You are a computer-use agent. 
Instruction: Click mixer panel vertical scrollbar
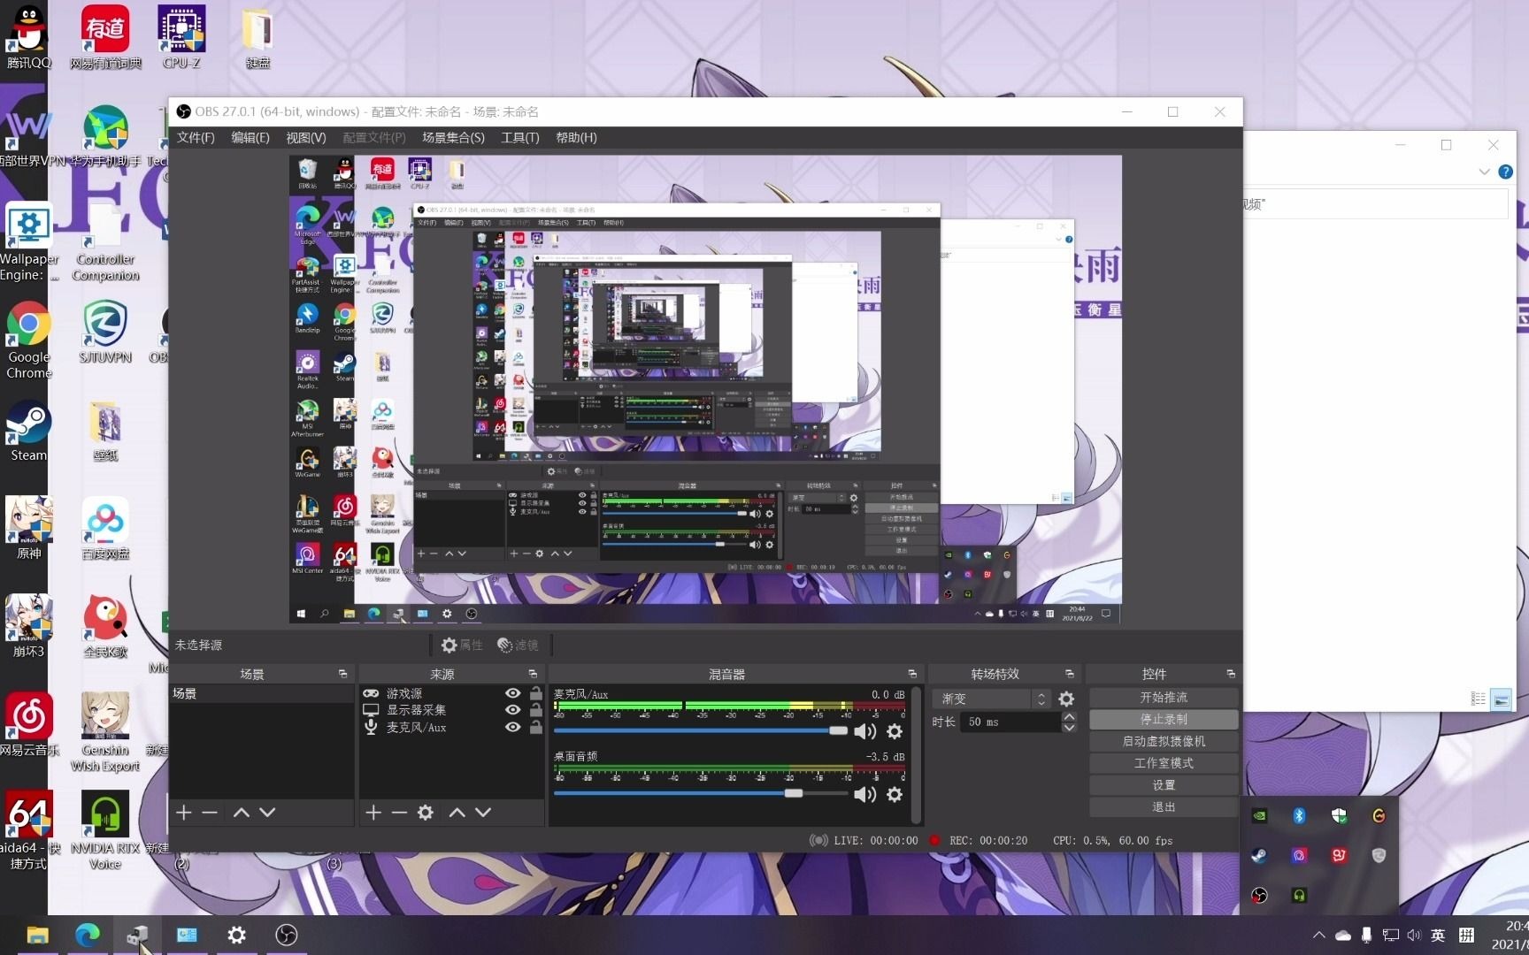pos(916,754)
